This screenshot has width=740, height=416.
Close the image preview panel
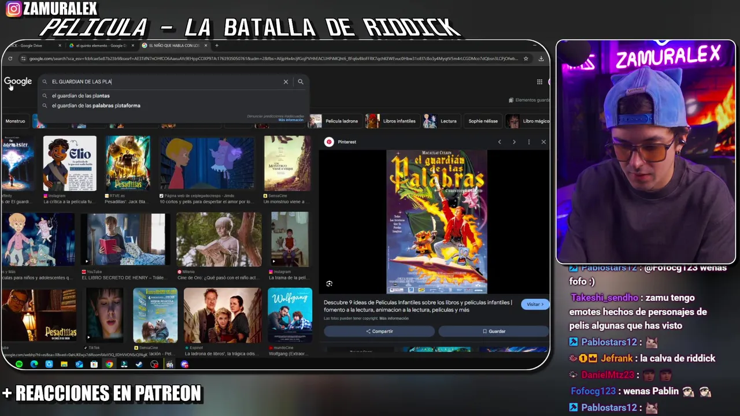coord(543,142)
